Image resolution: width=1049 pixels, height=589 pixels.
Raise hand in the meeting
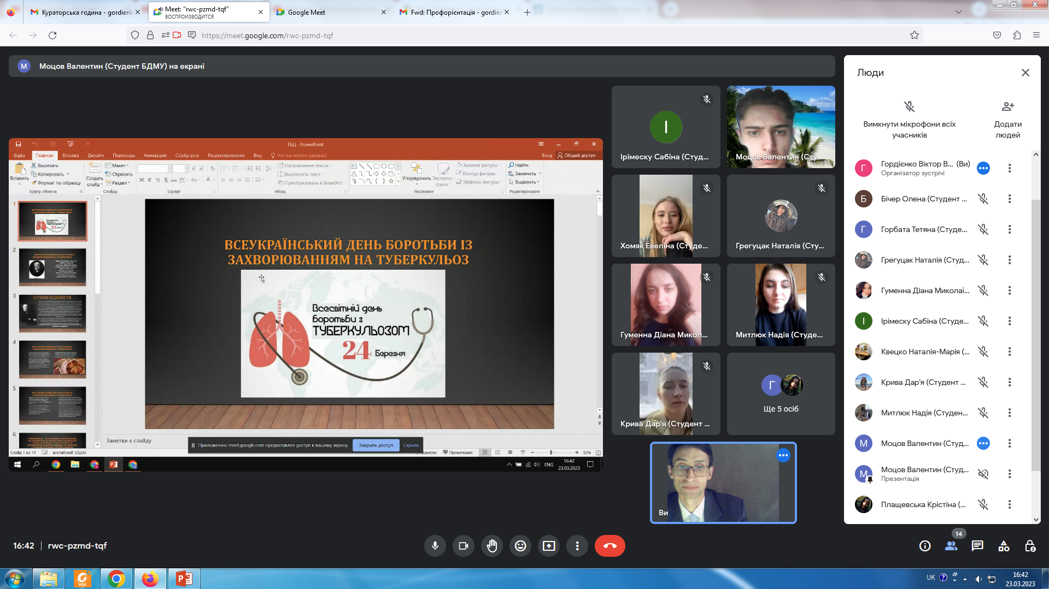pos(492,546)
